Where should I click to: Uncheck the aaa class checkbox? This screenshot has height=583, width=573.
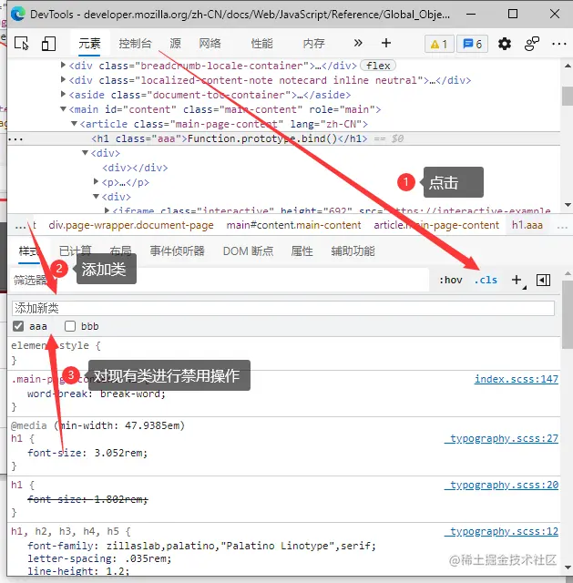click(18, 326)
